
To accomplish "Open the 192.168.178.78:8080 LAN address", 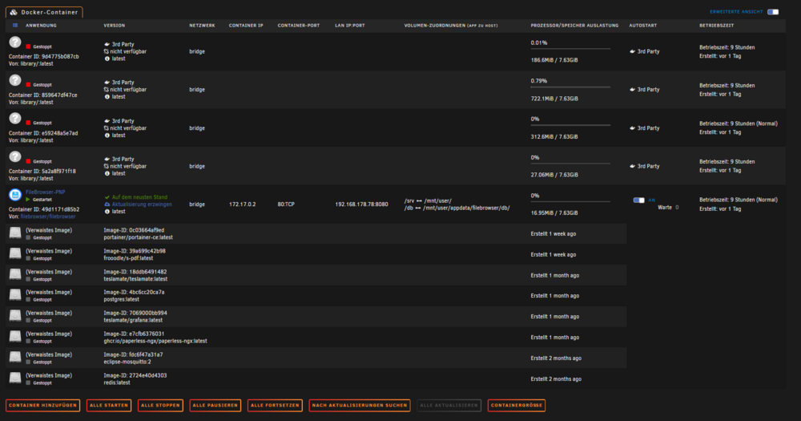I will click(x=362, y=204).
